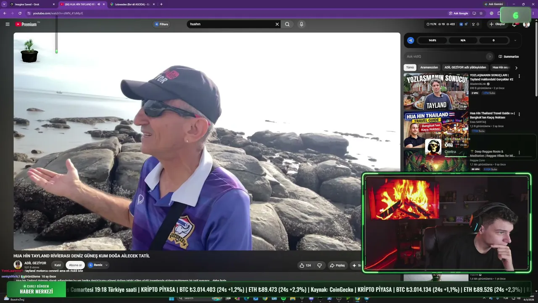Submit search with the magnifier icon
Image resolution: width=538 pixels, height=303 pixels.
287,24
